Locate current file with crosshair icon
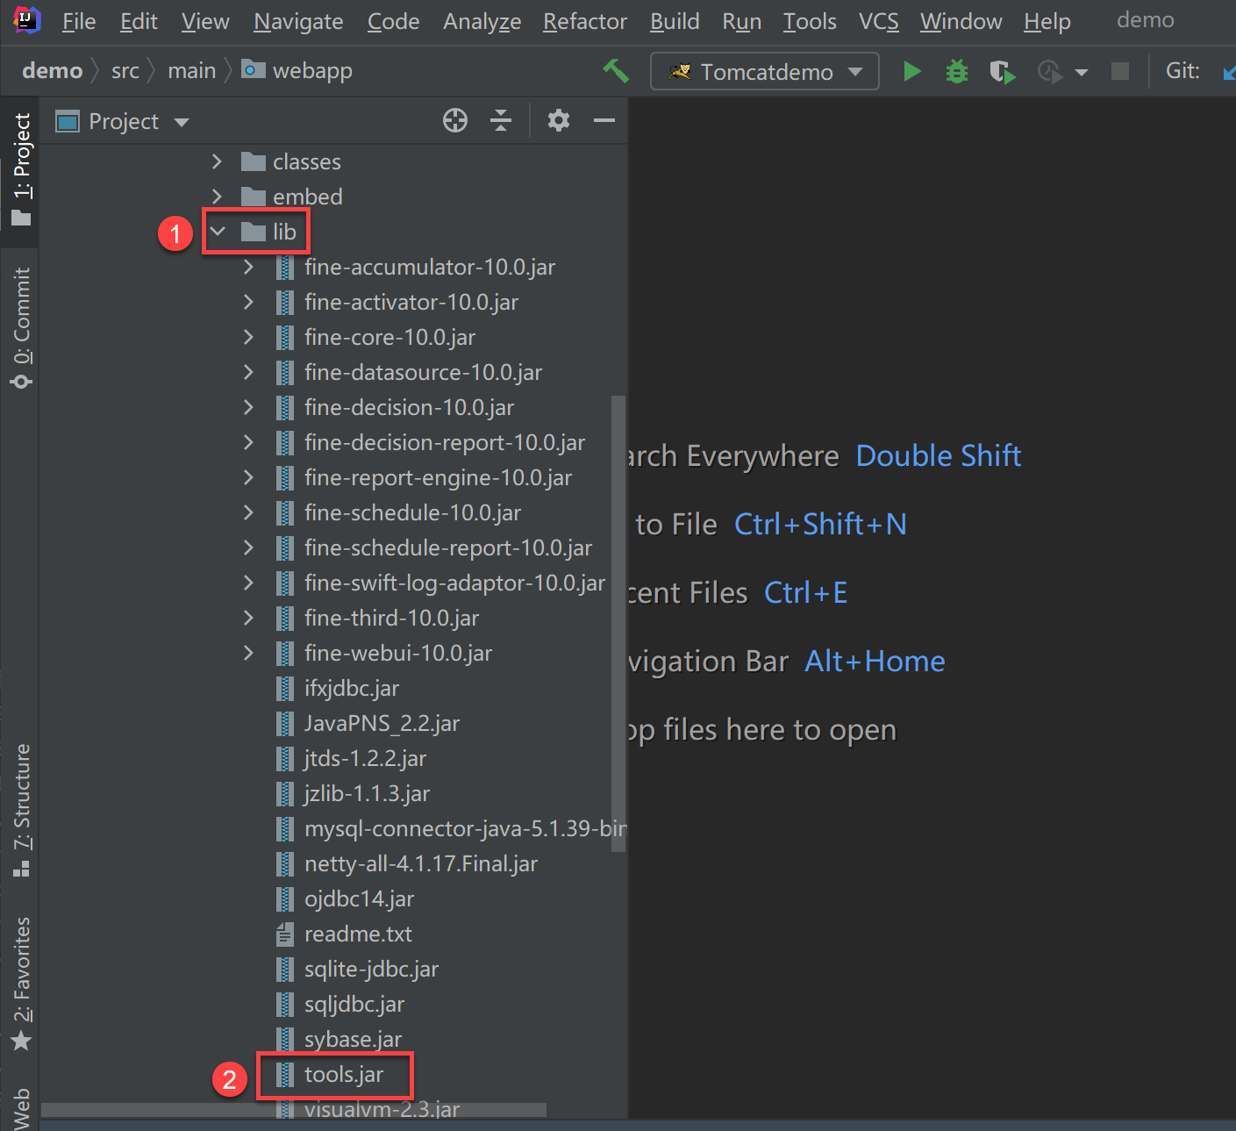This screenshot has width=1236, height=1131. (x=455, y=121)
